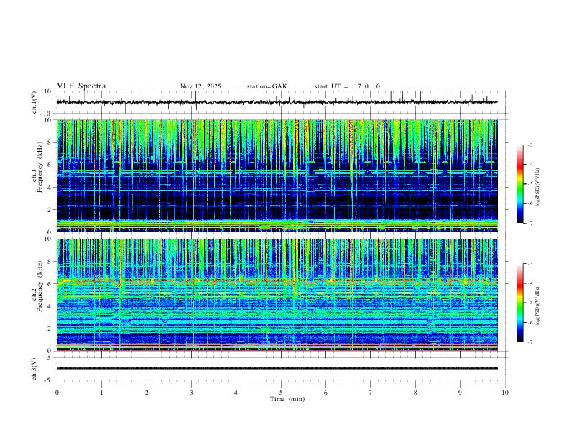
Task: Click the "-4" label on ch.2 color bar
Action: 529,283
